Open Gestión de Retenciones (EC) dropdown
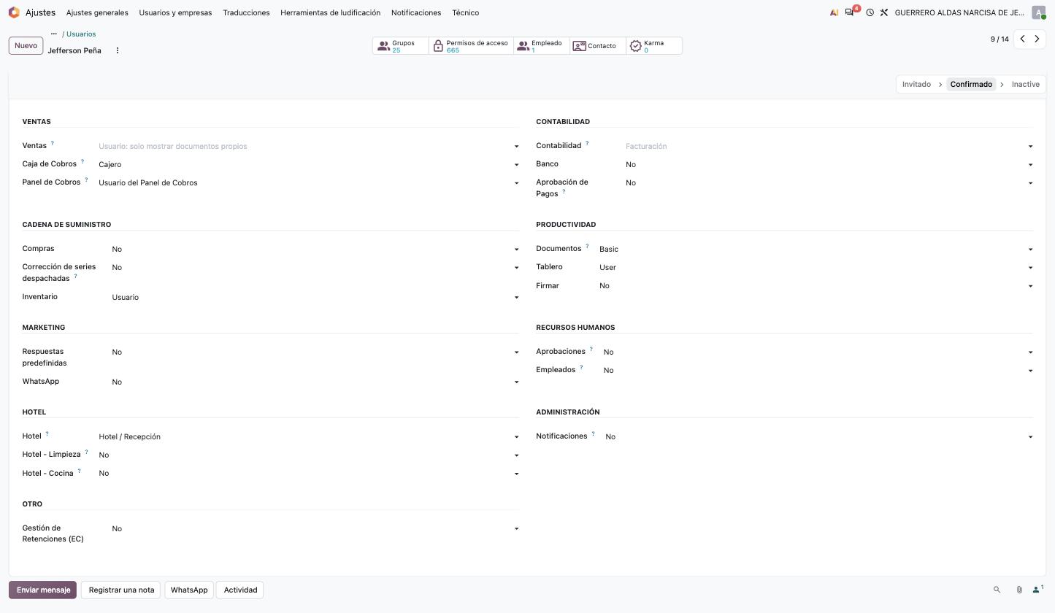This screenshot has width=1055, height=613. click(315, 528)
